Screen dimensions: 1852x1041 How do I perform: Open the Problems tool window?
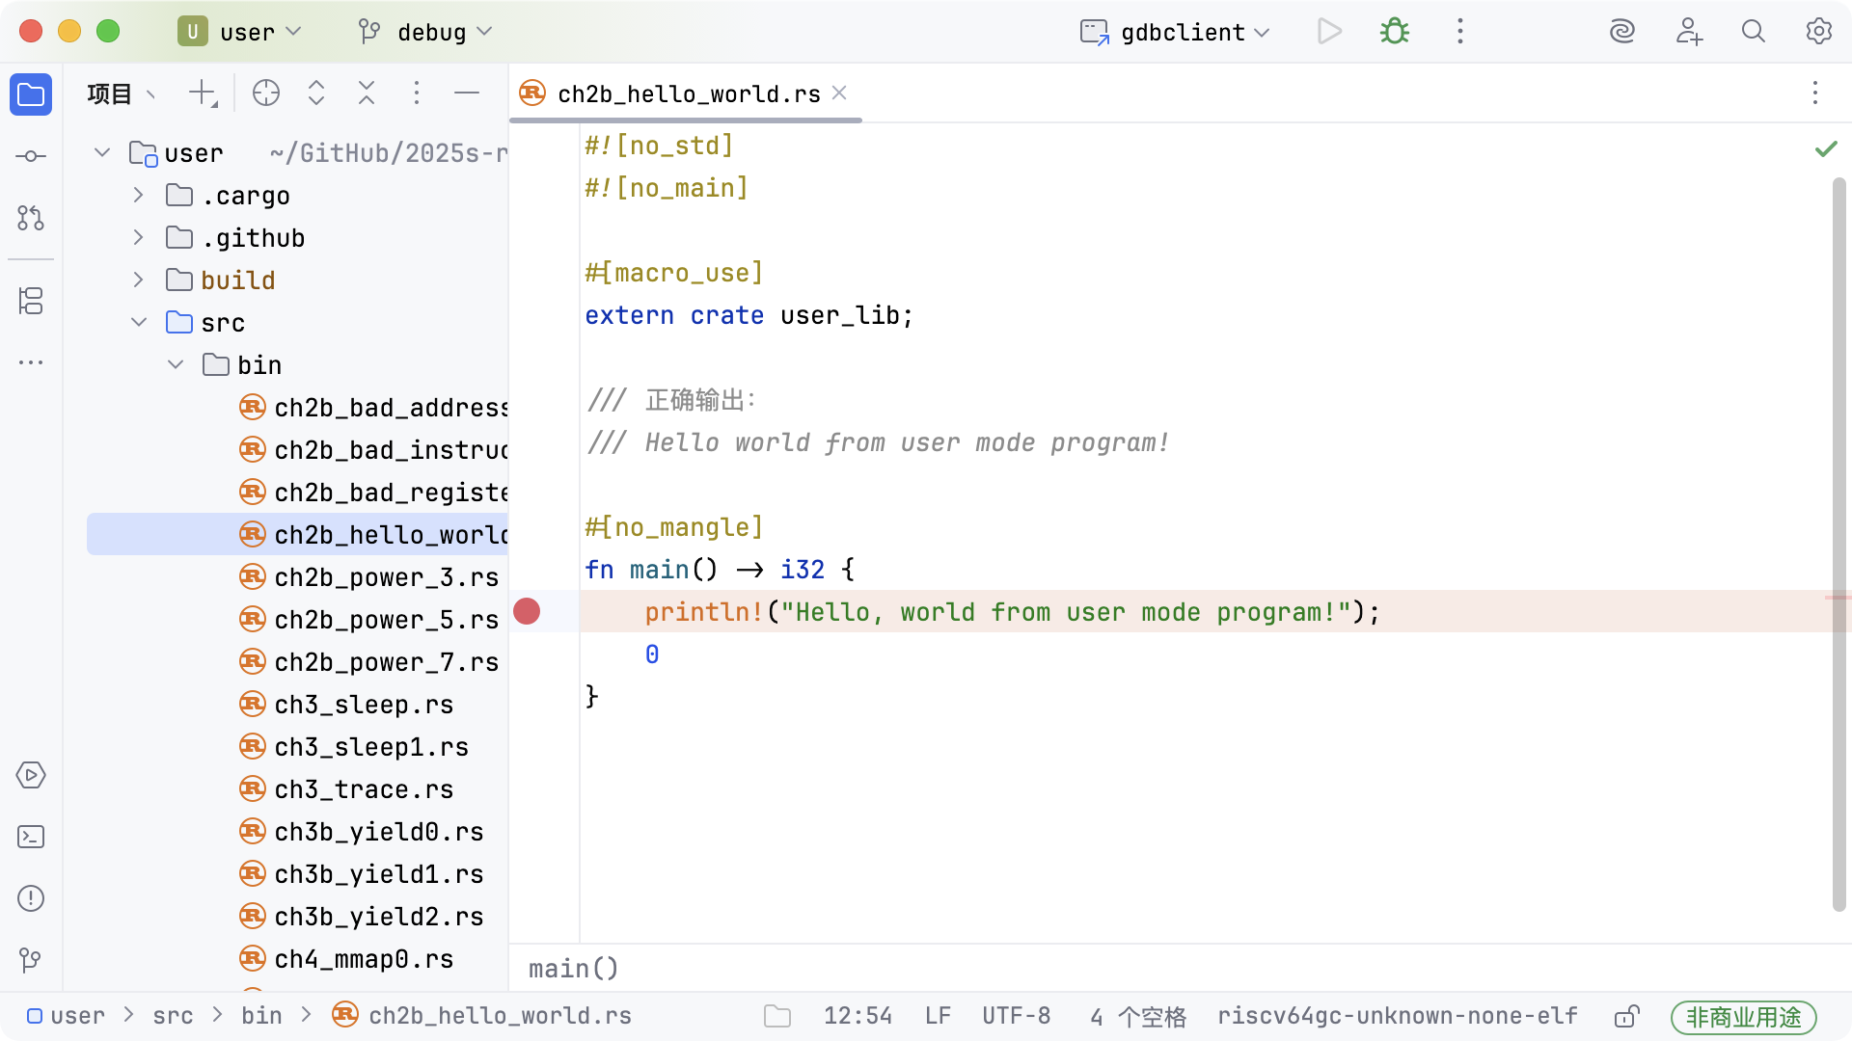[31, 898]
